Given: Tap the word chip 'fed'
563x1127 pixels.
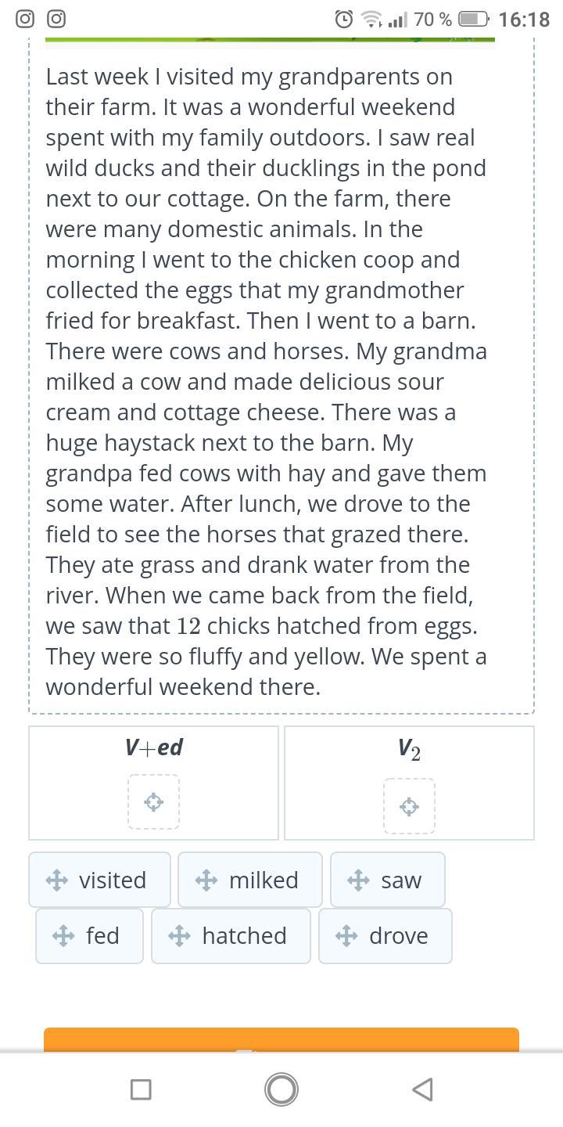Looking at the screenshot, I should [89, 936].
